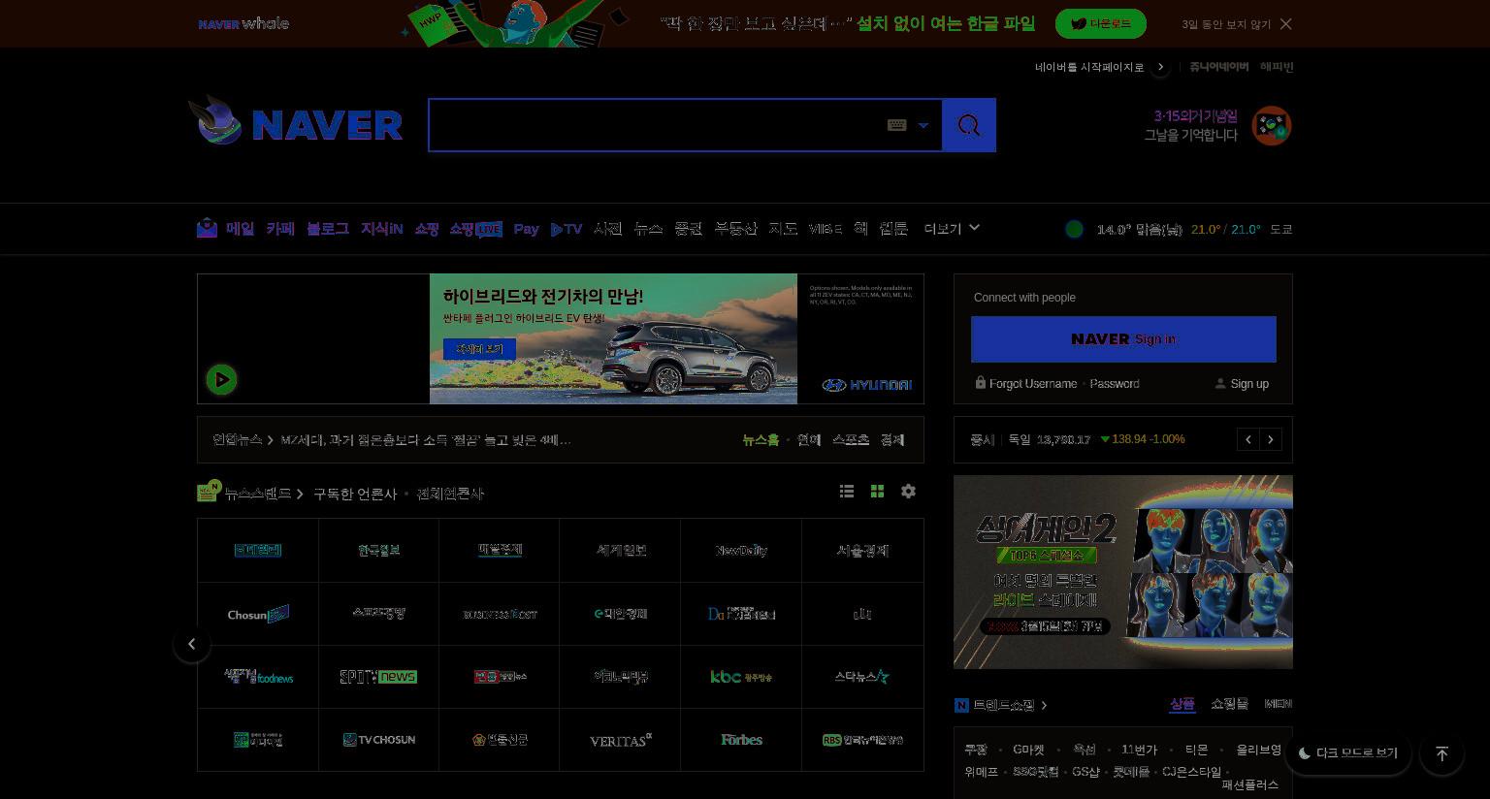1490x799 pixels.
Task: Click '3일 동안 보지 않기' in banner
Action: pos(1226,24)
